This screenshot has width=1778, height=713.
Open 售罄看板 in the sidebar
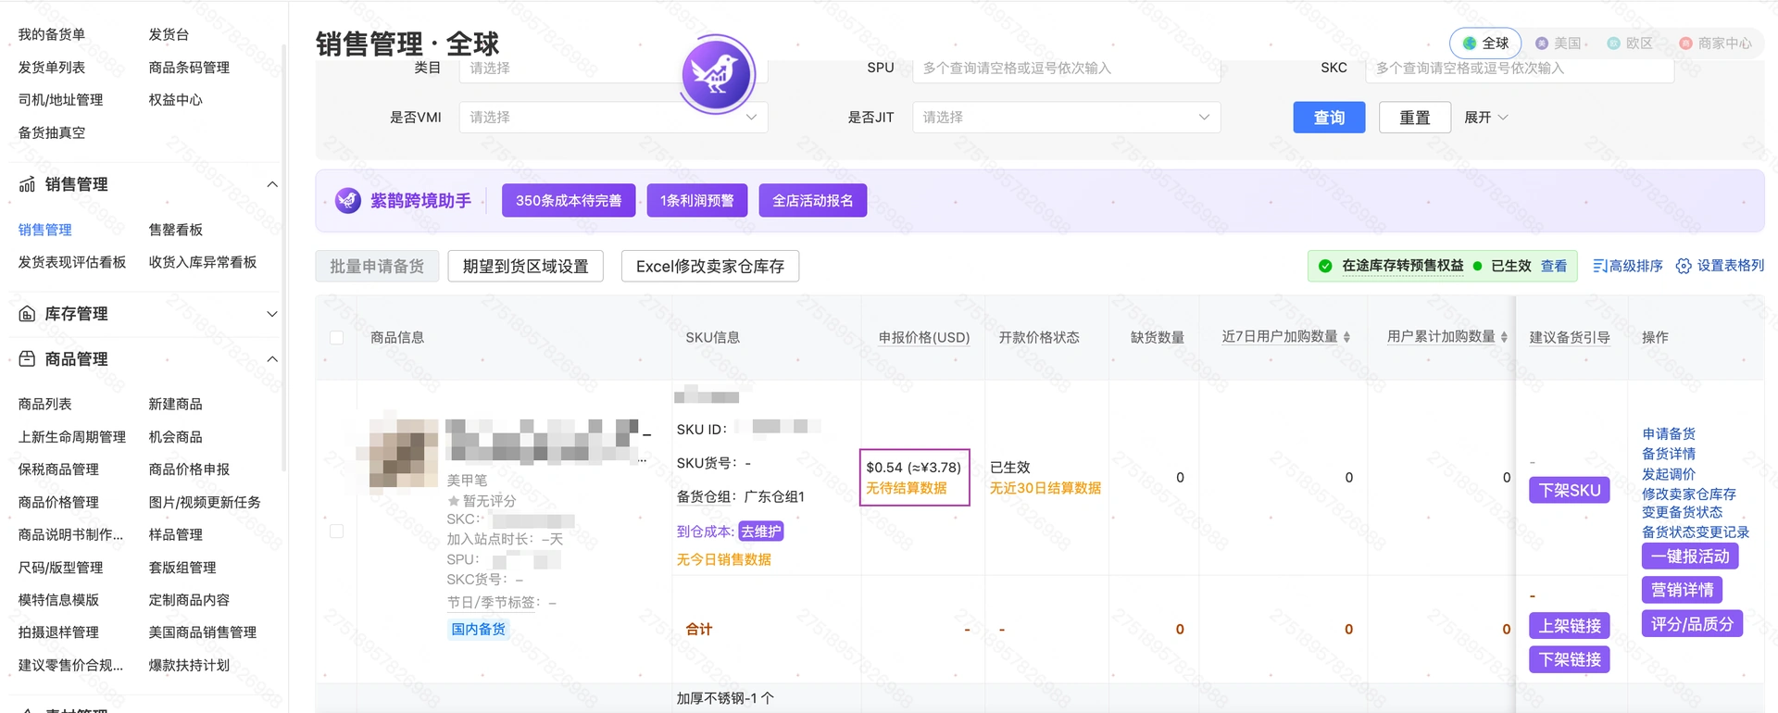175,230
